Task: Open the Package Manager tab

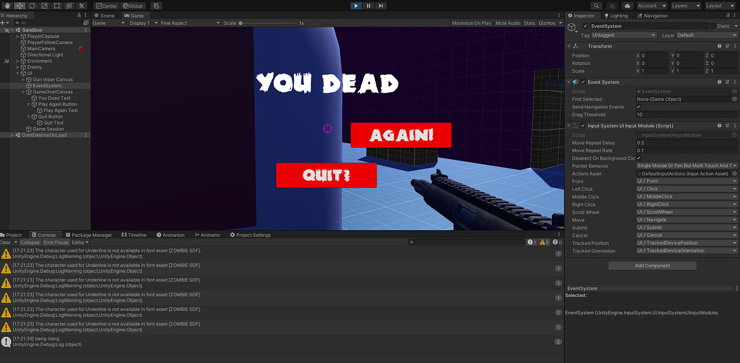Action: pos(88,235)
